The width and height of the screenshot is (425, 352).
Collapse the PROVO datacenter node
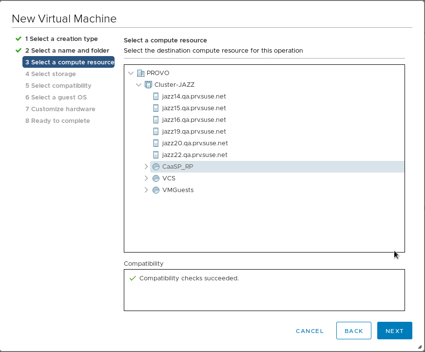tap(131, 73)
